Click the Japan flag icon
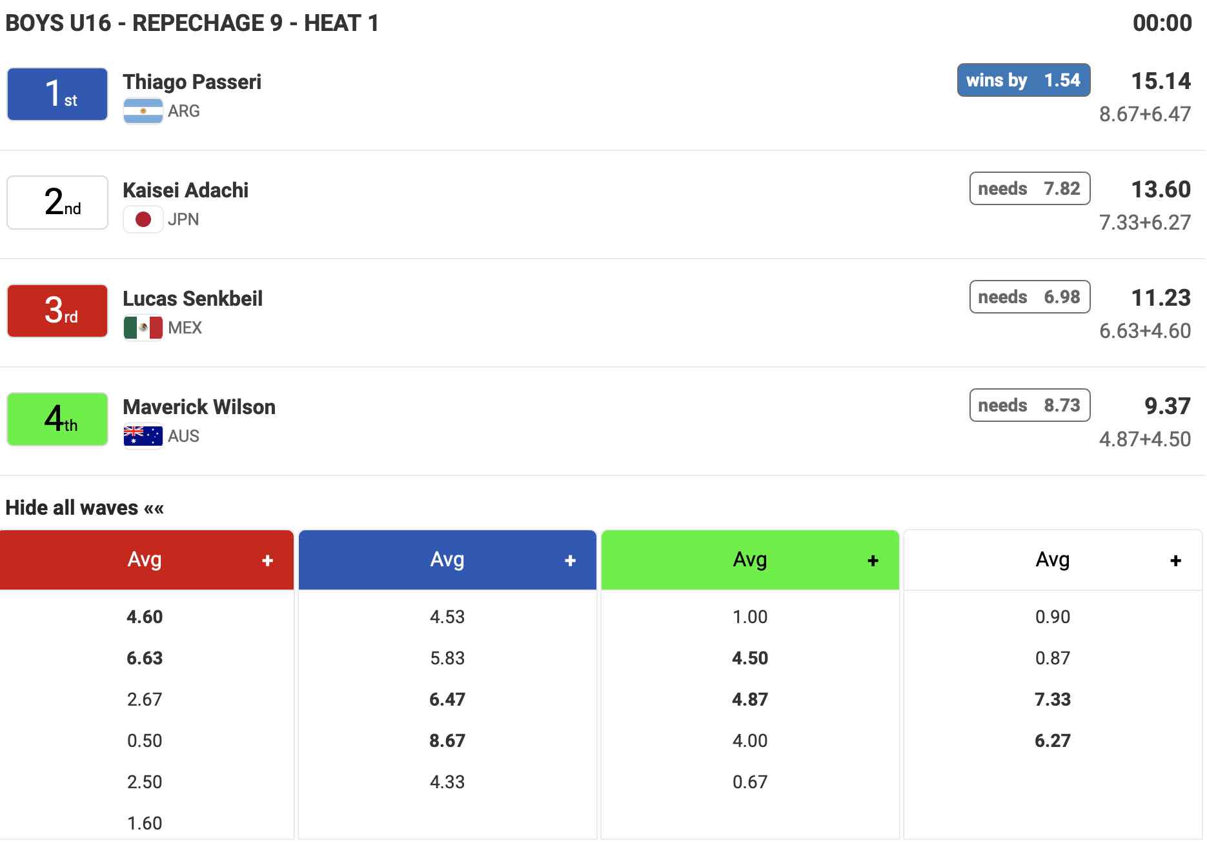The width and height of the screenshot is (1207, 845). (x=143, y=219)
